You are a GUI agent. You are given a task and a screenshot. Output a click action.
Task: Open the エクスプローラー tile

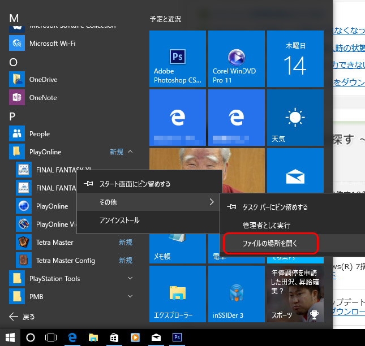coord(178,294)
